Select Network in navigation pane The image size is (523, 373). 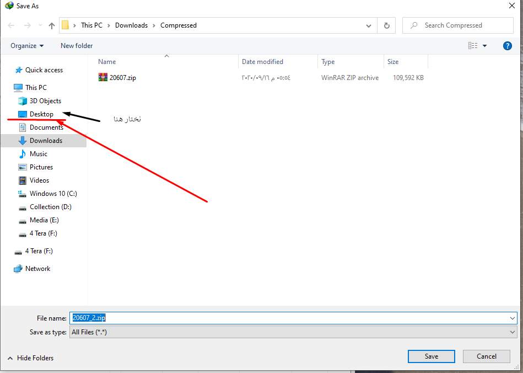click(x=37, y=269)
